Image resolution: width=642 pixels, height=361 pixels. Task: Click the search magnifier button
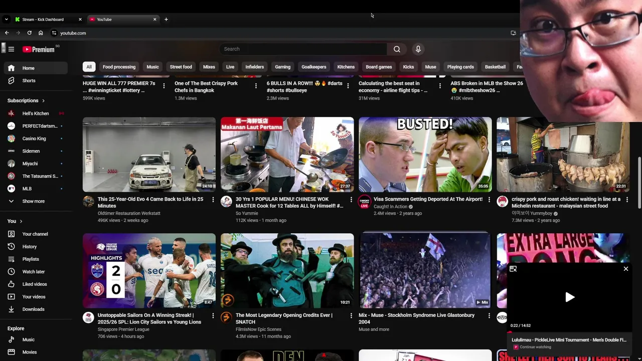tap(397, 49)
